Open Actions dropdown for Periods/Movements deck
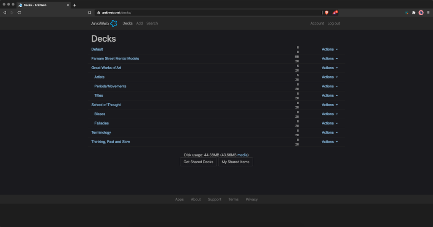Viewport: 433px width, 227px height. coord(330,86)
